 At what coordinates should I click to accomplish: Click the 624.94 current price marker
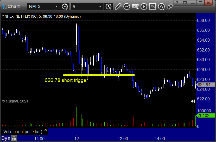point(205,85)
